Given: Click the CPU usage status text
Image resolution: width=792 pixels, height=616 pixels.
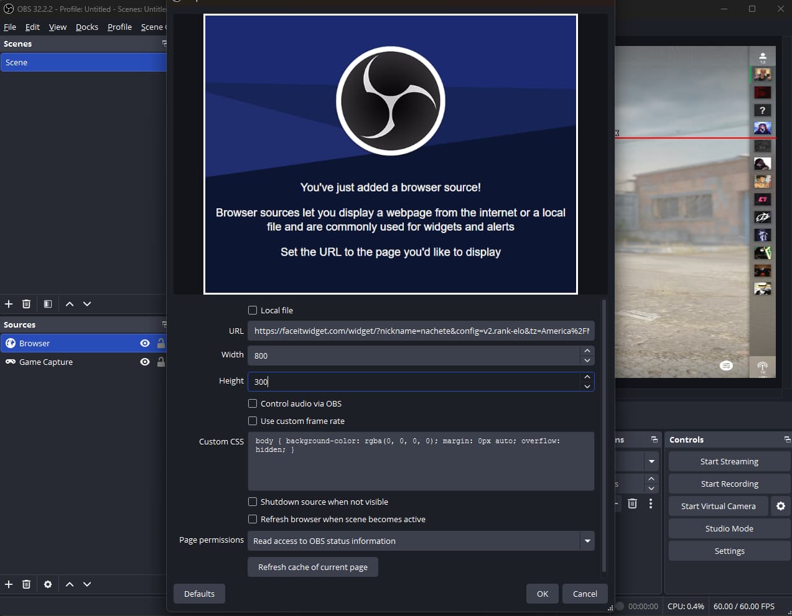Looking at the screenshot, I should (x=686, y=606).
